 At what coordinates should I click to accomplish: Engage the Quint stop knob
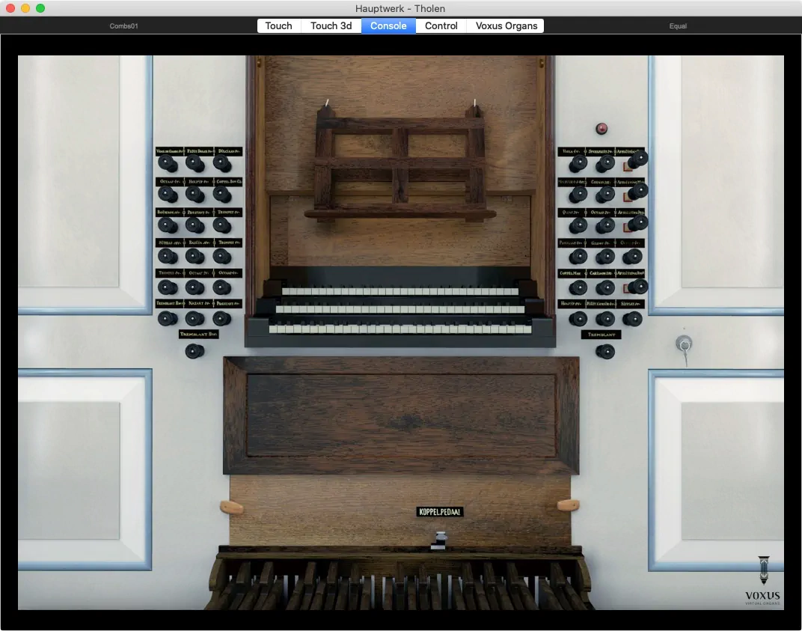pyautogui.click(x=578, y=225)
